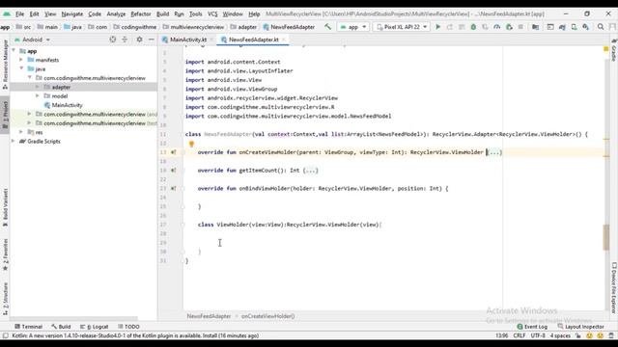Image resolution: width=618 pixels, height=347 pixels.
Task: Open the Android view dropdown
Action: 32,40
